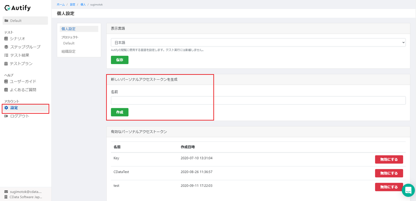Navigate to ホーム via breadcrumb
The height and width of the screenshot is (201, 416).
(x=60, y=5)
